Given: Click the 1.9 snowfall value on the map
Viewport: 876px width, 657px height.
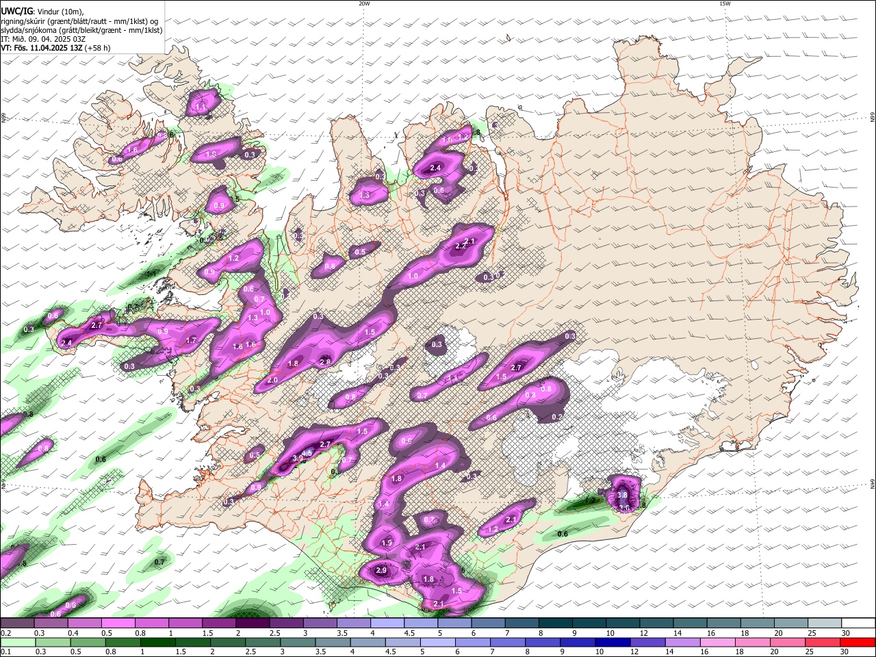Looking at the screenshot, I should point(387,543).
